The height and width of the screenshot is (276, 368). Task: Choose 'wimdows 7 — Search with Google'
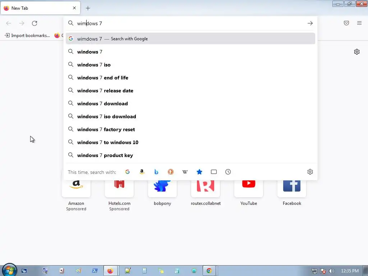190,39
